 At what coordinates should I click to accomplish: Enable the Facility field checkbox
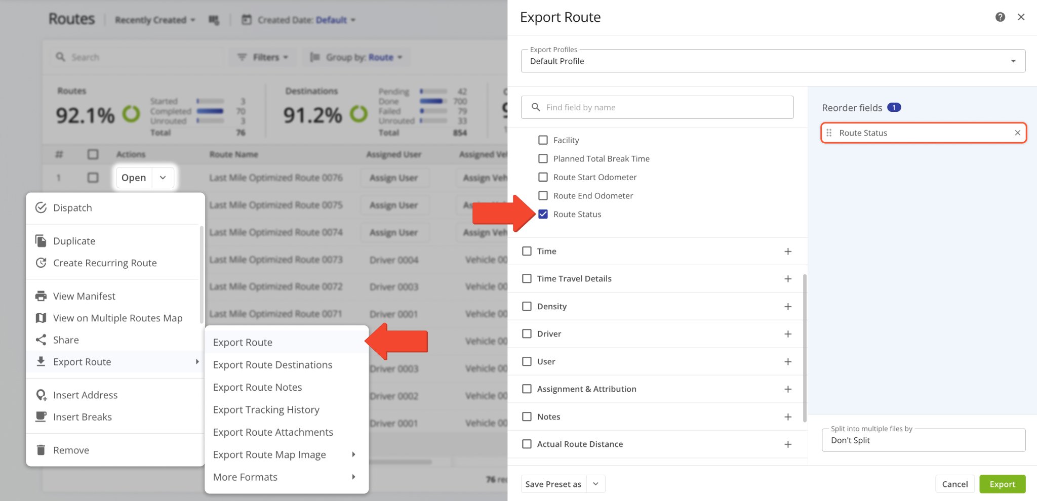coord(543,140)
